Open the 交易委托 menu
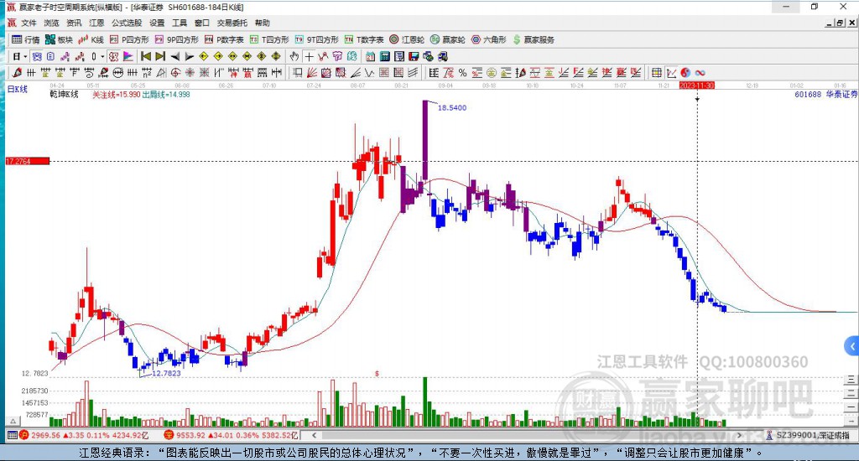Viewport: 859px width, 461px height. (232, 23)
